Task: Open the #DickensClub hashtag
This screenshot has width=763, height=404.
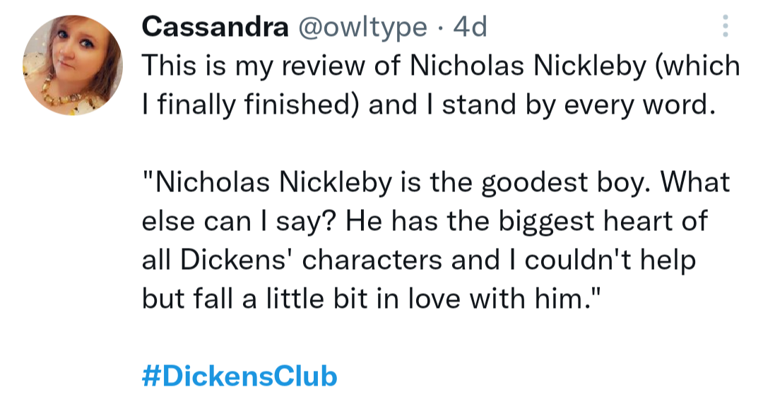Action: coord(239,376)
